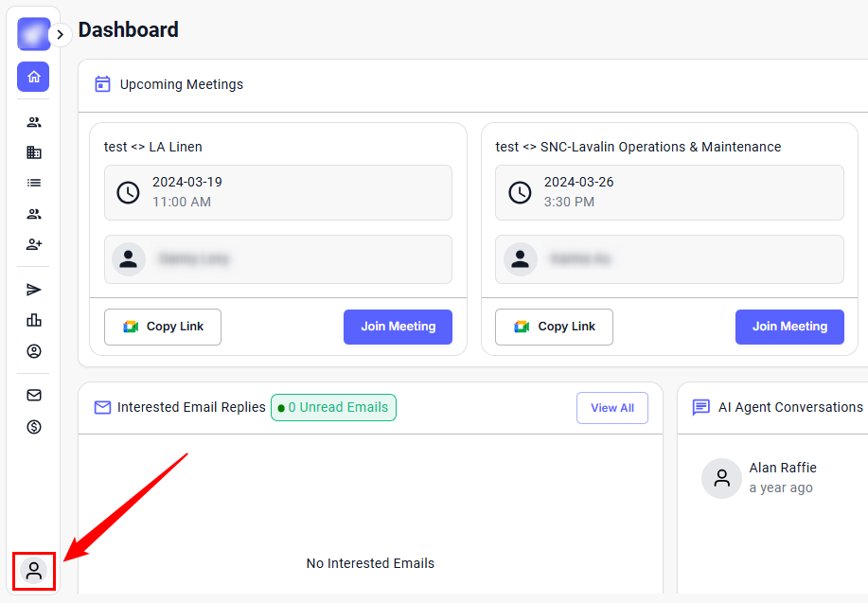Open the bar chart analytics icon
868x603 pixels.
click(x=34, y=320)
